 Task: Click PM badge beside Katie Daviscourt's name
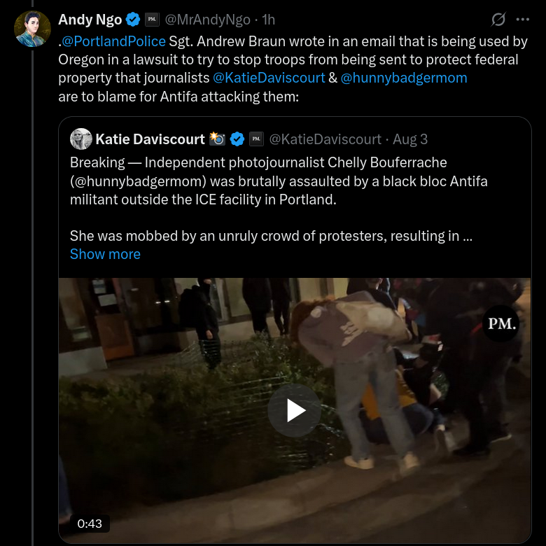tap(256, 139)
